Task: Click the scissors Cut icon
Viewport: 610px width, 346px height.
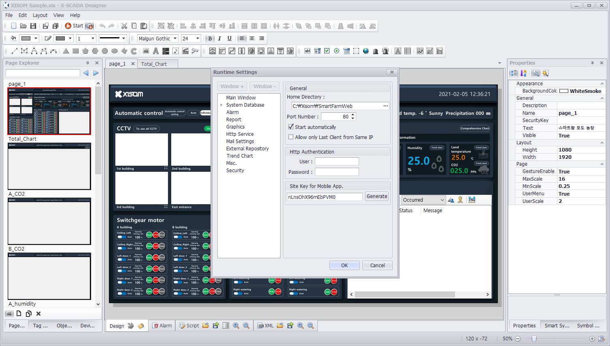Action: tap(124, 26)
